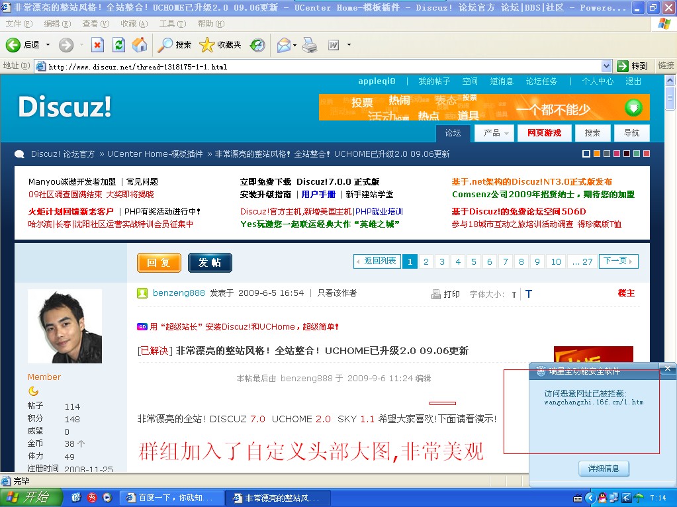677x507 pixels.
Task: Open the Search magnifier toolbar button
Action: pos(174,44)
